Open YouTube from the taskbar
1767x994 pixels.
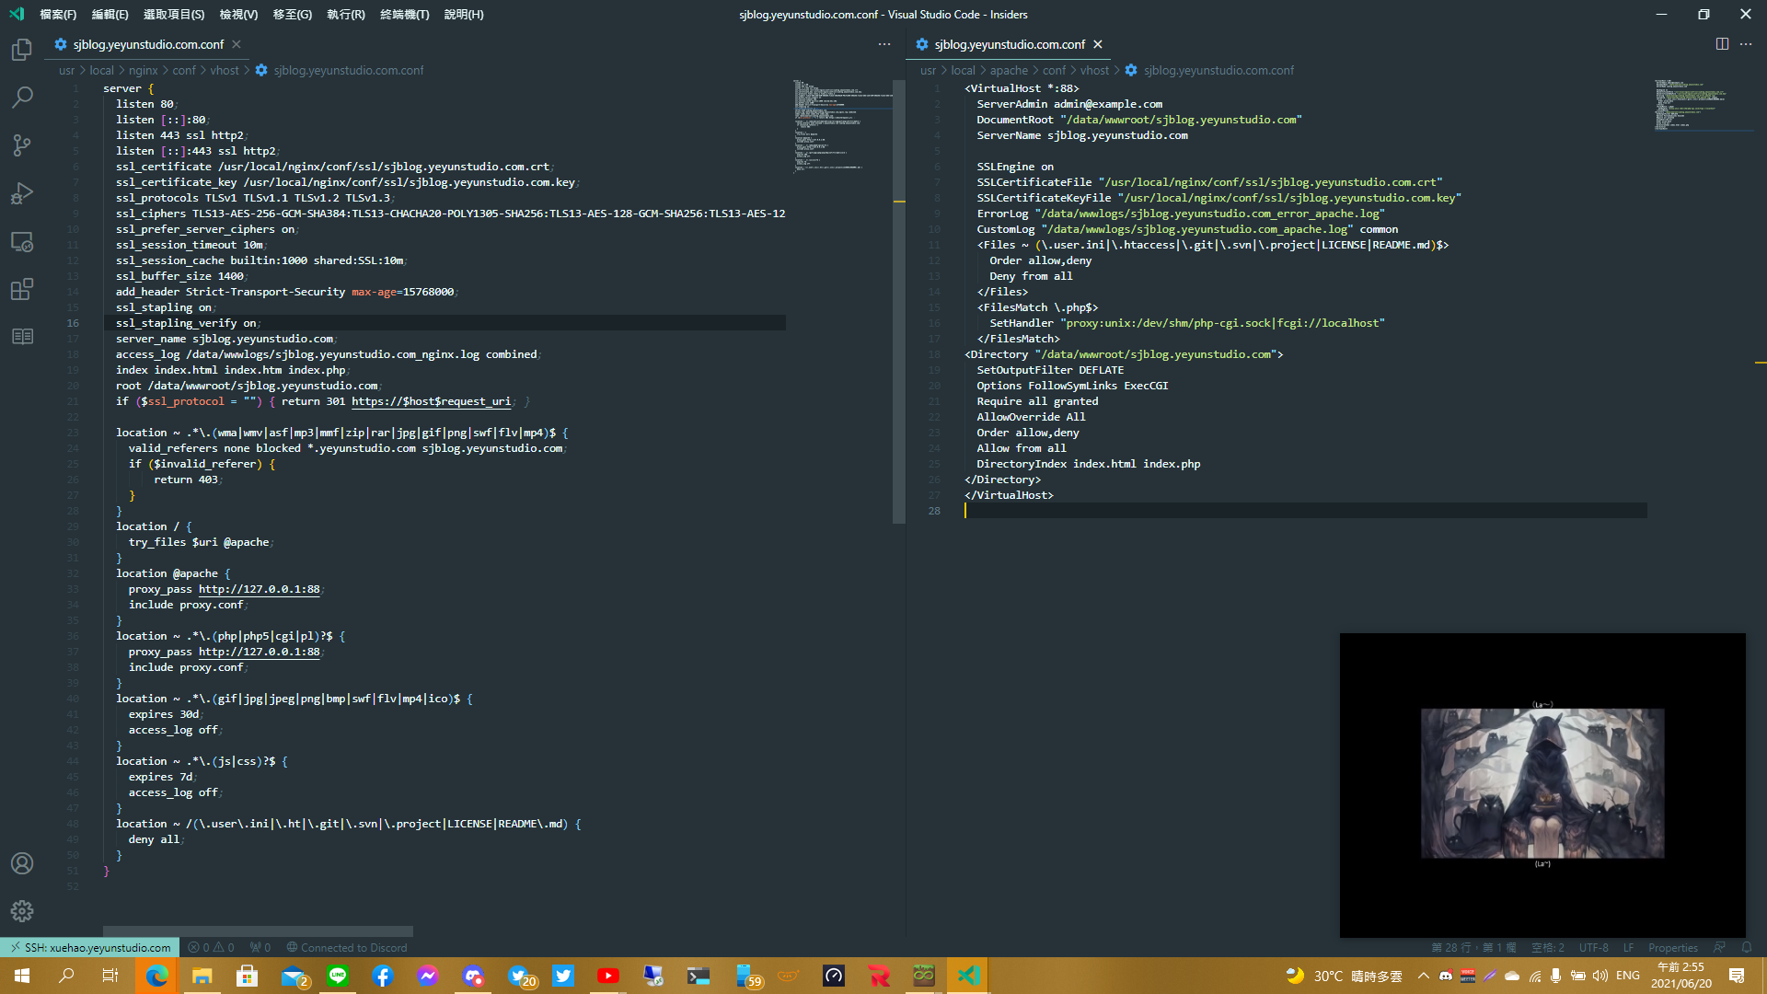coord(608,976)
